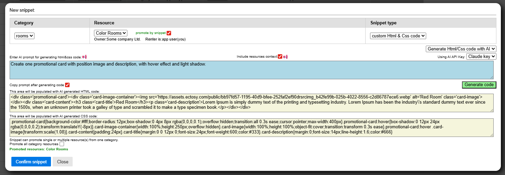This screenshot has height=175, width=505.
Task: Open the Category dropdown showing 'rooms'
Action: (x=24, y=36)
